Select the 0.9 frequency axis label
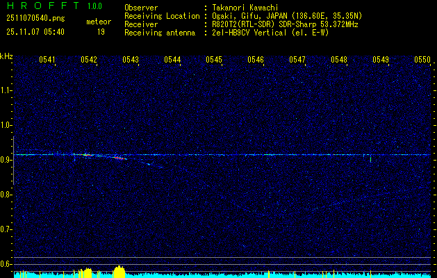This screenshot has height=278, width=437. 6,160
